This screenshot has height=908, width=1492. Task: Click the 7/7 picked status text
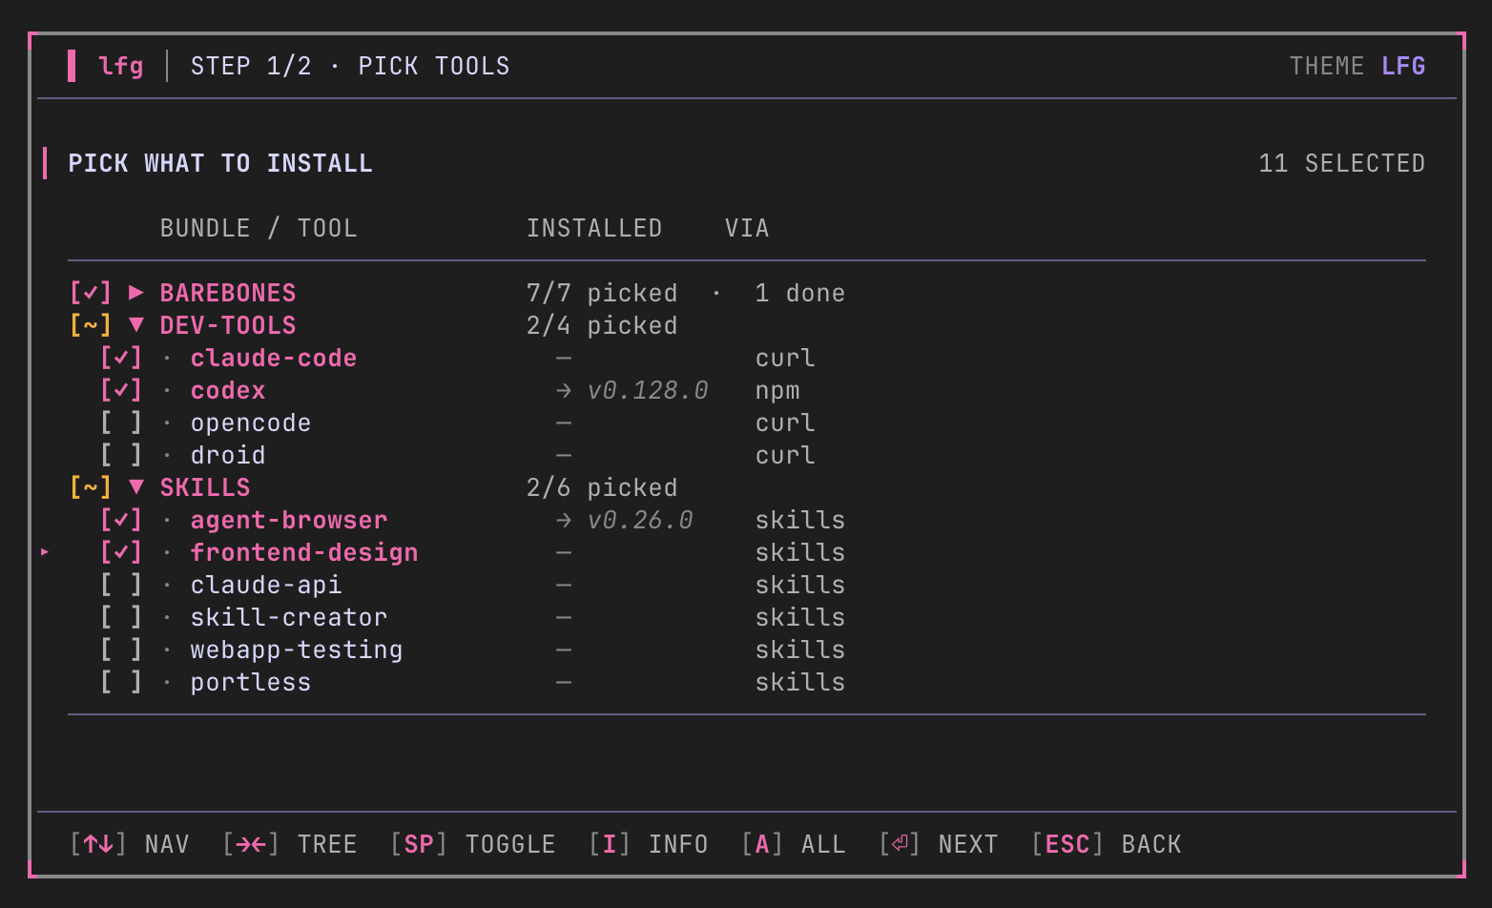click(602, 293)
